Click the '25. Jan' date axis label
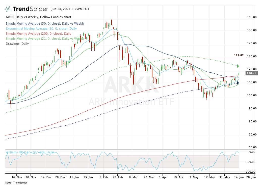 pyautogui.click(x=88, y=177)
